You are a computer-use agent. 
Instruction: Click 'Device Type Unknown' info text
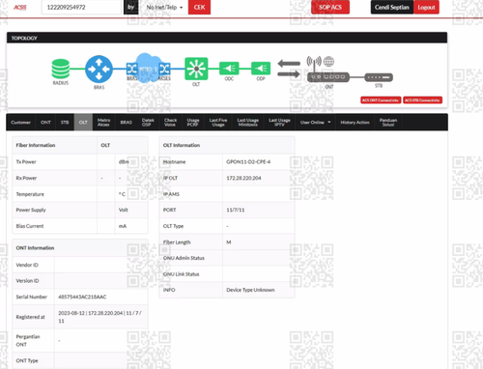[x=250, y=290]
